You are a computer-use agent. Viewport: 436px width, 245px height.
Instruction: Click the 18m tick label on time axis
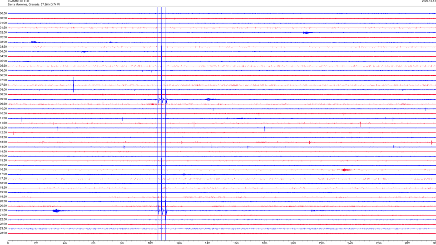click(x=265, y=243)
